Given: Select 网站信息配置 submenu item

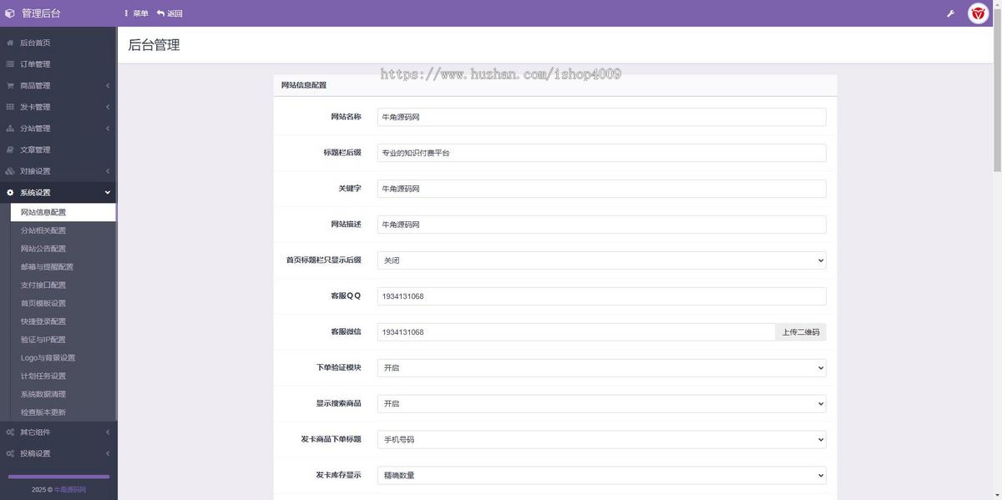Looking at the screenshot, I should click(63, 212).
